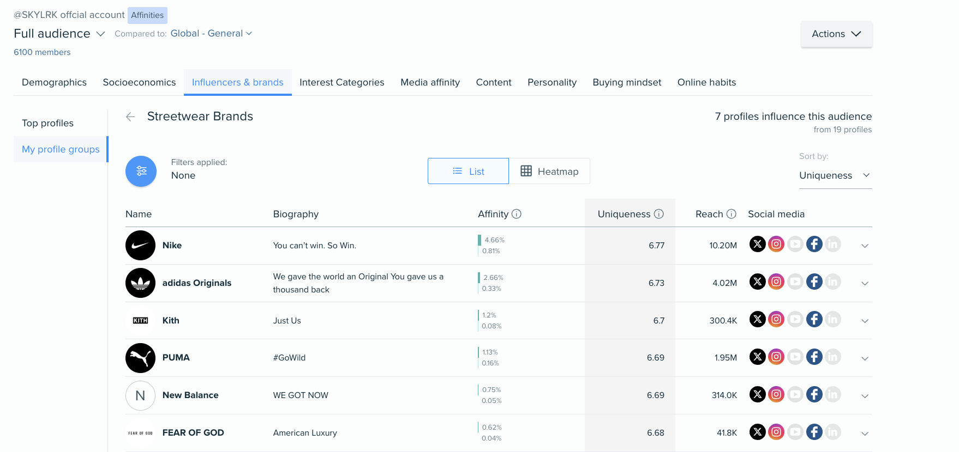This screenshot has width=959, height=452.
Task: Open the Global - General comparison dropdown
Action: click(211, 33)
